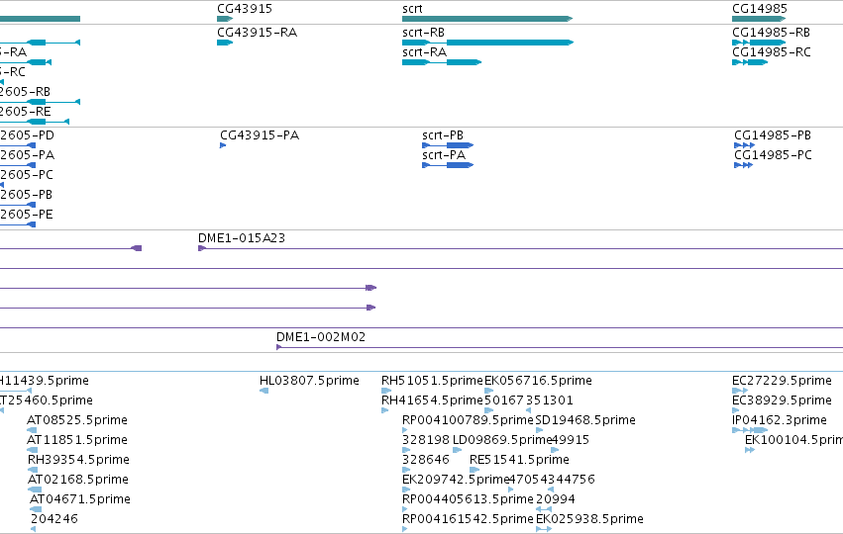Open the CG14985-PB protein label
The width and height of the screenshot is (843, 534).
773,135
